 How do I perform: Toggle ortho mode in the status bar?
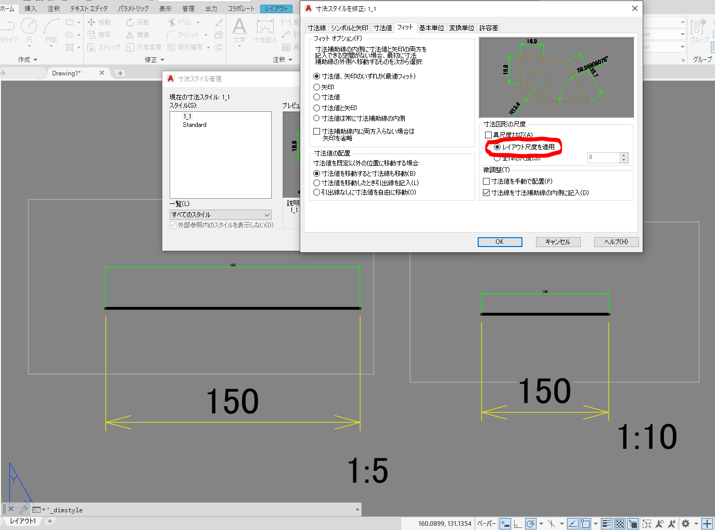click(x=518, y=524)
